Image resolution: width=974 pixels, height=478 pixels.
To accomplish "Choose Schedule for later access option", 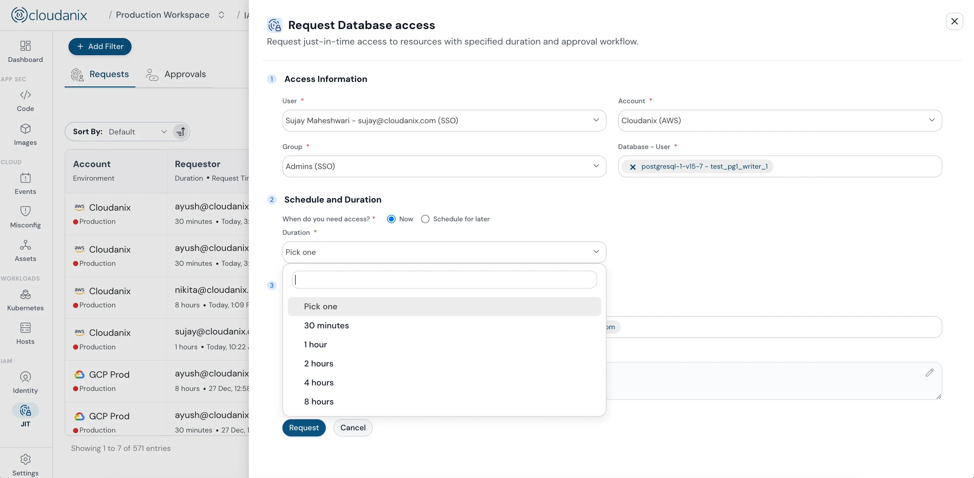I will pos(425,219).
